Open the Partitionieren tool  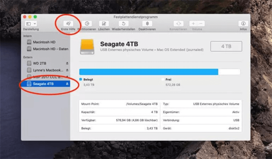(87, 24)
